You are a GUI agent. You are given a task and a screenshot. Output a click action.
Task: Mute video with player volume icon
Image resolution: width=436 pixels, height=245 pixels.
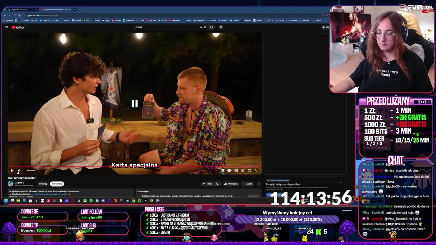[19, 170]
